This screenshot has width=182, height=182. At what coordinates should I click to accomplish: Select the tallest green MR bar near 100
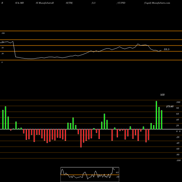pyautogui.click(x=156, y=115)
